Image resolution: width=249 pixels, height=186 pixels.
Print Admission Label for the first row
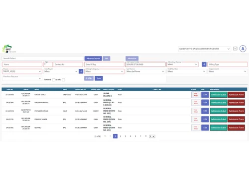tap(219, 95)
